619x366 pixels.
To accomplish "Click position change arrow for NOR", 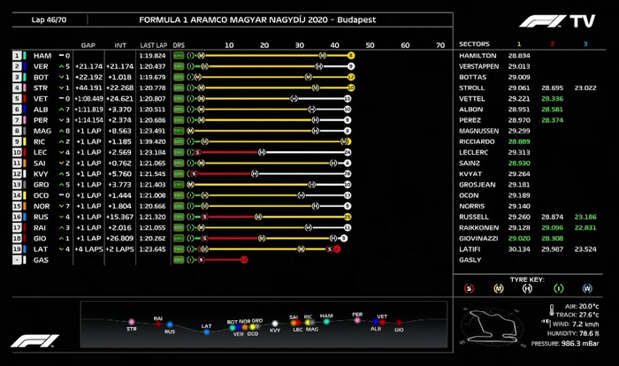I will click(61, 205).
